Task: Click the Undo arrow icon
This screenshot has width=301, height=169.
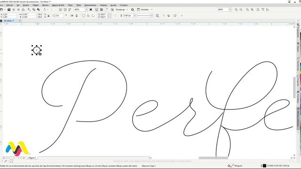Action: (45, 9)
